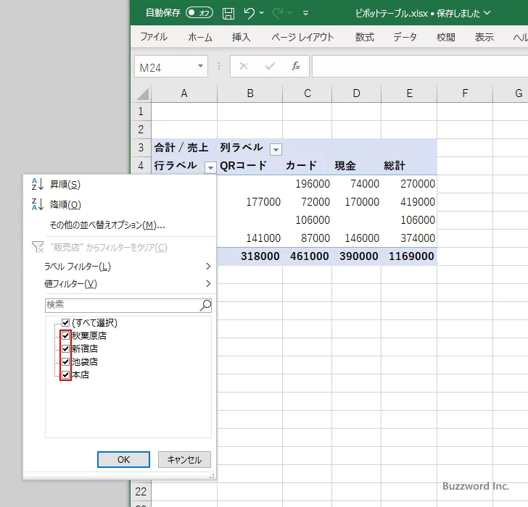528x507 pixels.
Task: Toggle the (すべて選択) checkbox
Action: tap(66, 323)
